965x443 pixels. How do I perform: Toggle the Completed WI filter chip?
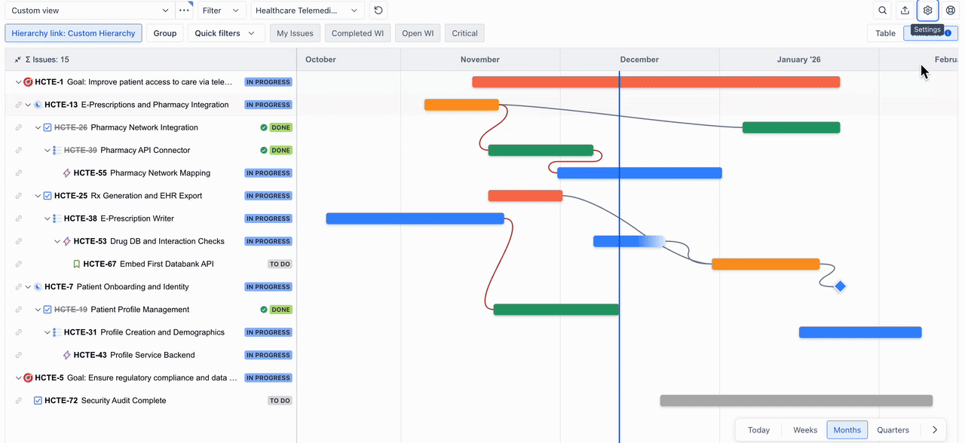coord(357,33)
